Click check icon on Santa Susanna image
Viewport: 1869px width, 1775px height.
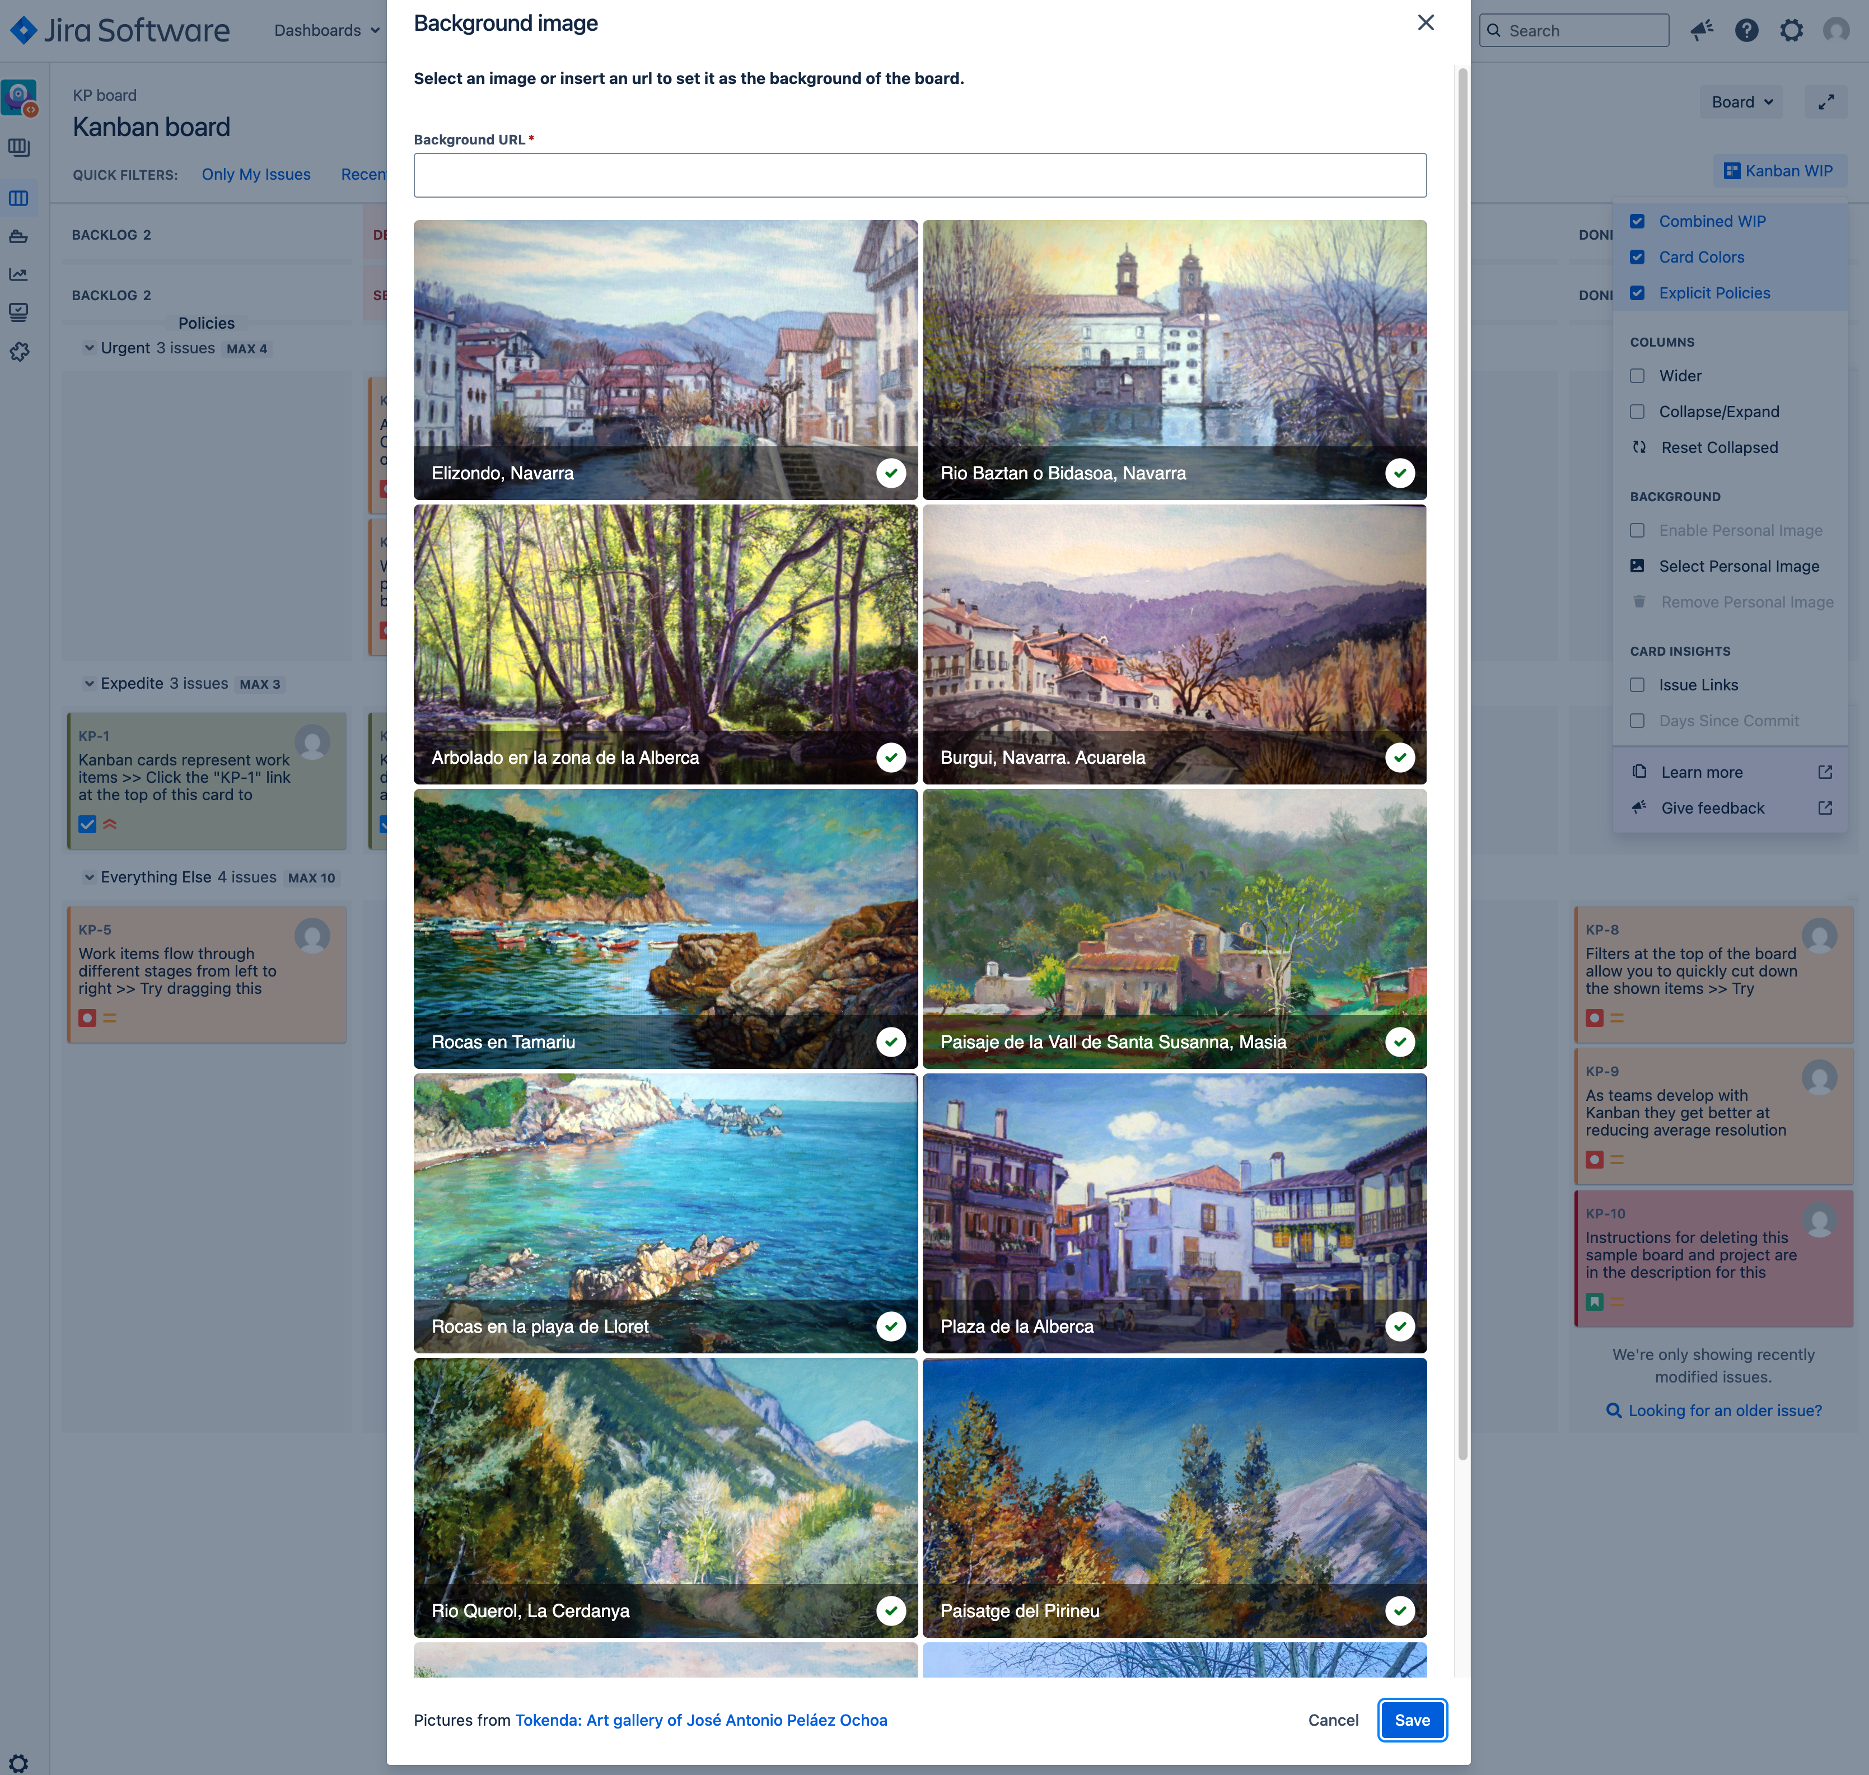click(1400, 1041)
